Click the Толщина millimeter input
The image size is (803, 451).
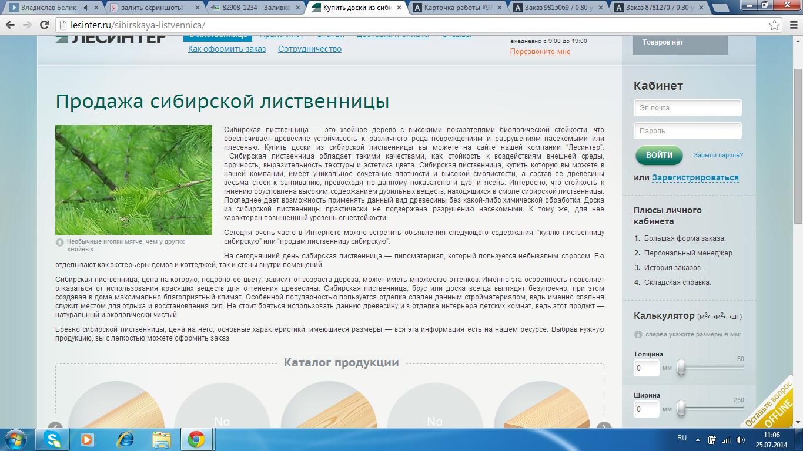pyautogui.click(x=647, y=368)
